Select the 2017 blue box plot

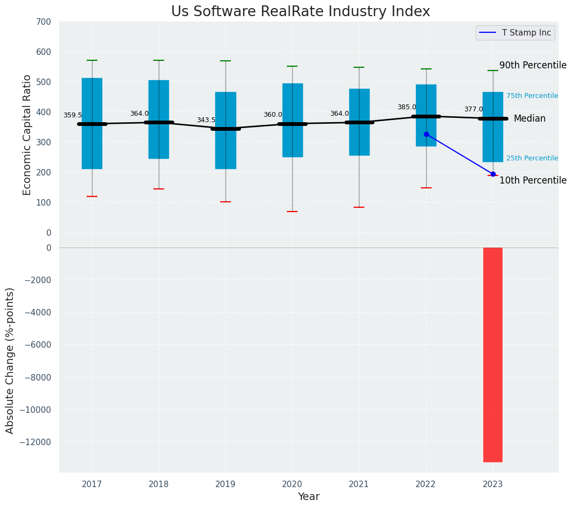click(x=92, y=151)
